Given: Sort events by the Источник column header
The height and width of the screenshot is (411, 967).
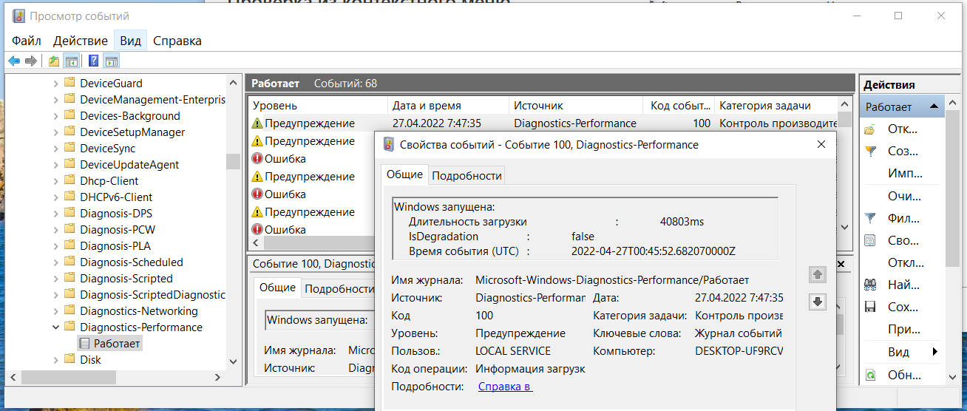Looking at the screenshot, I should (x=575, y=106).
